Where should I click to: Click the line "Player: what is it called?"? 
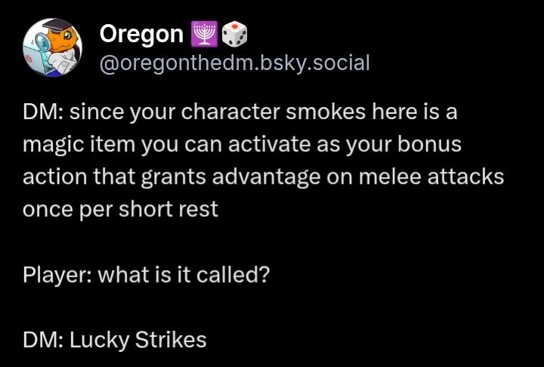point(146,274)
